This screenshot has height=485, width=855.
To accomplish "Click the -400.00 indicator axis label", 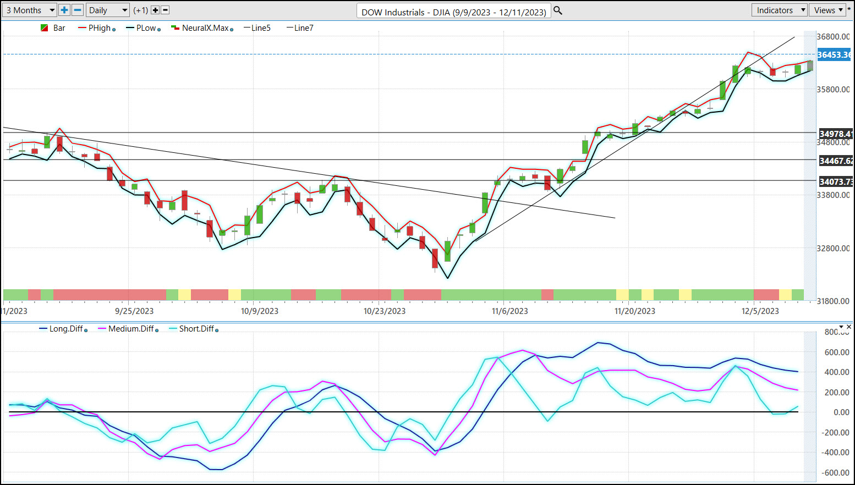I will tap(836, 453).
